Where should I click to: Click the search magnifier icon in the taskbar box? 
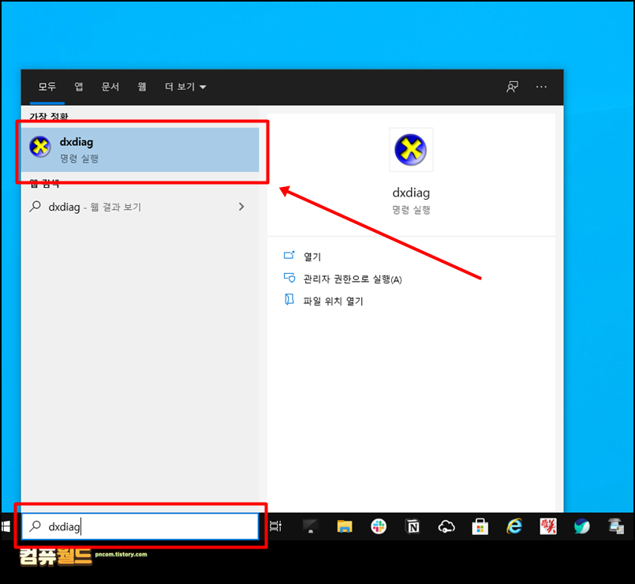[35, 526]
